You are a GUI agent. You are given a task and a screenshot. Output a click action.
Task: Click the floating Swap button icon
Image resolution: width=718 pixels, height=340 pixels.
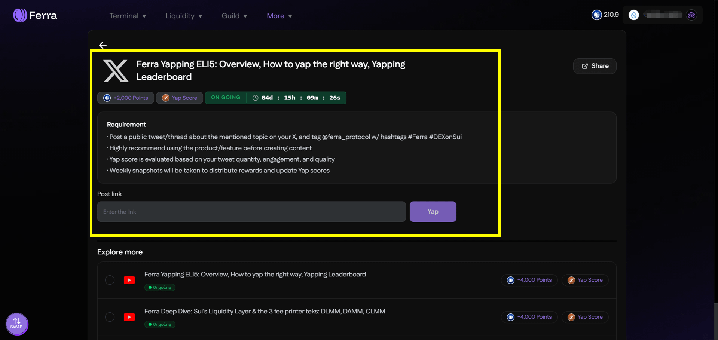pos(17,324)
